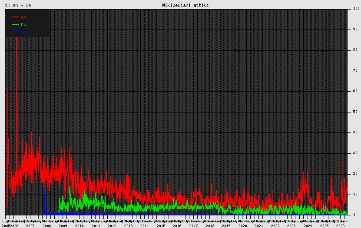Screen dimensions: 361x228
Task: Click the y-axis value "30"
Action: [x=355, y=153]
